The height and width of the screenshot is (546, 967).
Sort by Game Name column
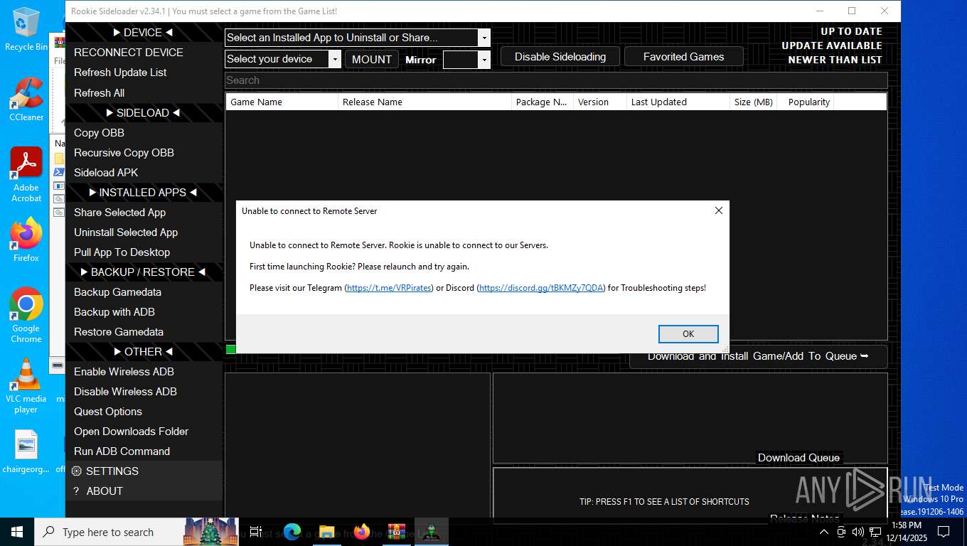coord(282,102)
